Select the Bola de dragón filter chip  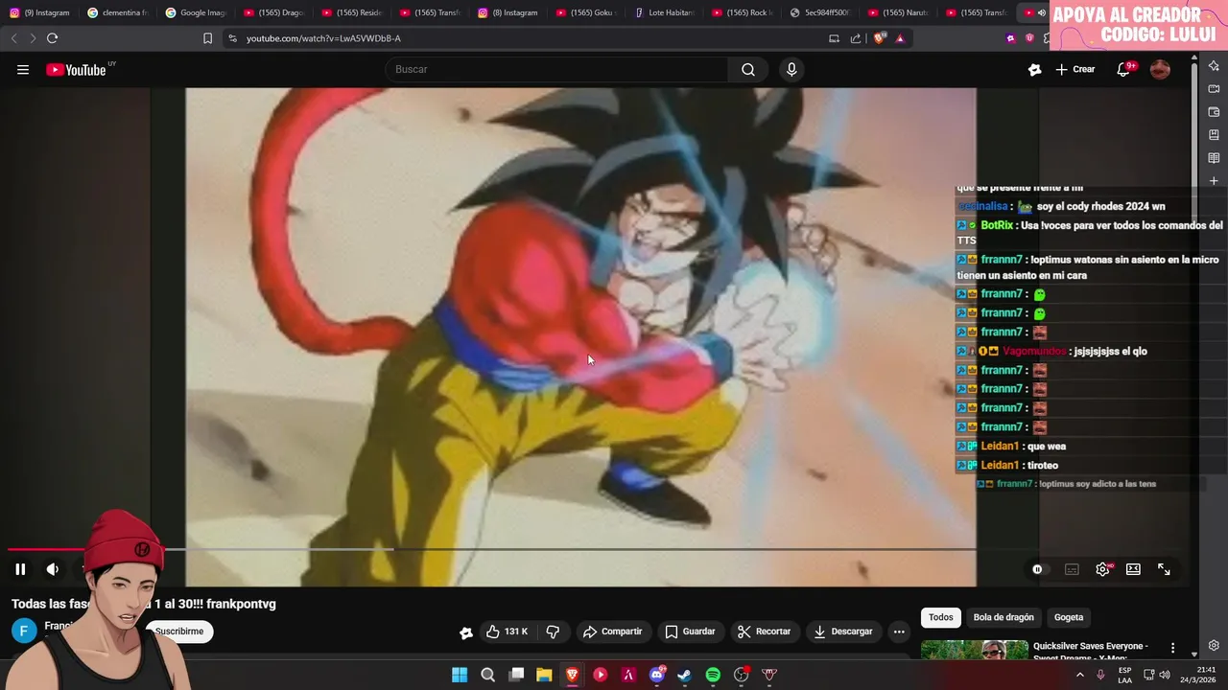tap(1004, 617)
